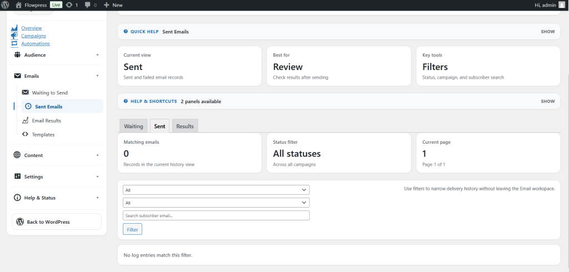Open the first All filter dropdown
This screenshot has width=569, height=272.
pos(216,190)
